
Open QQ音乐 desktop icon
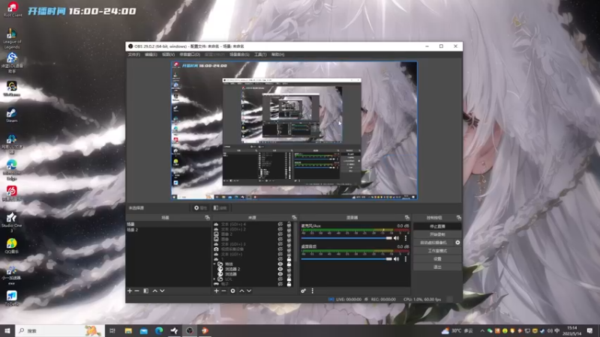point(11,246)
